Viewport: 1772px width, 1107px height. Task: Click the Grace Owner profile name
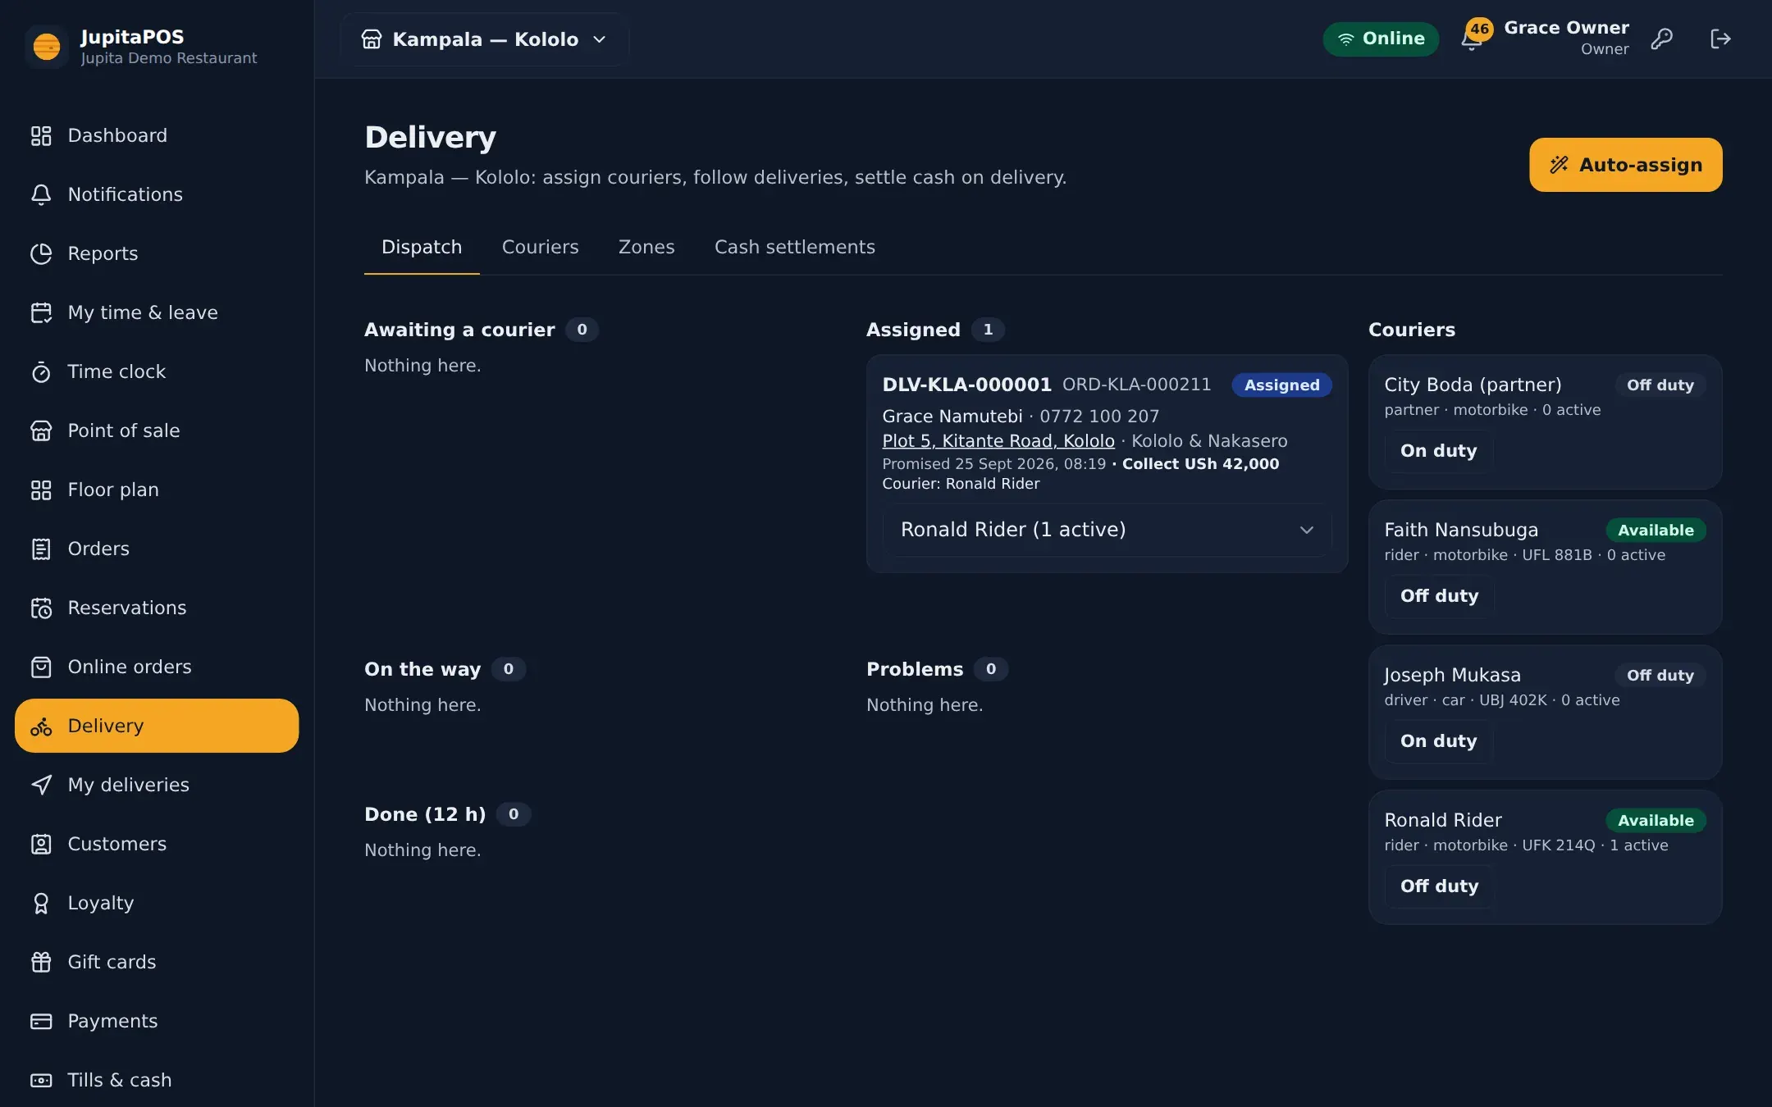pos(1566,28)
